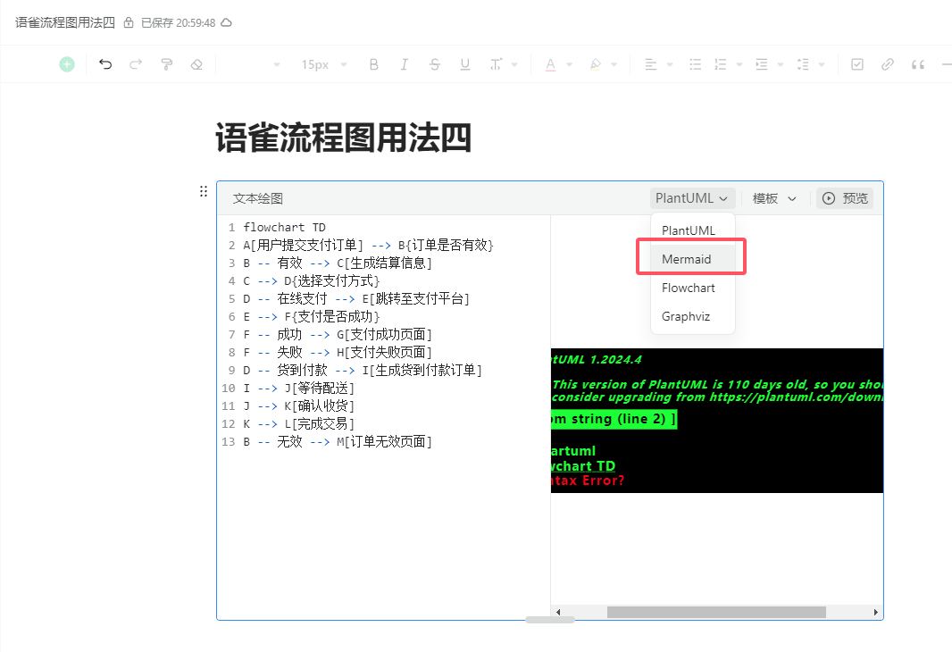Click the green insert plus button
This screenshot has width=952, height=652.
(x=67, y=64)
